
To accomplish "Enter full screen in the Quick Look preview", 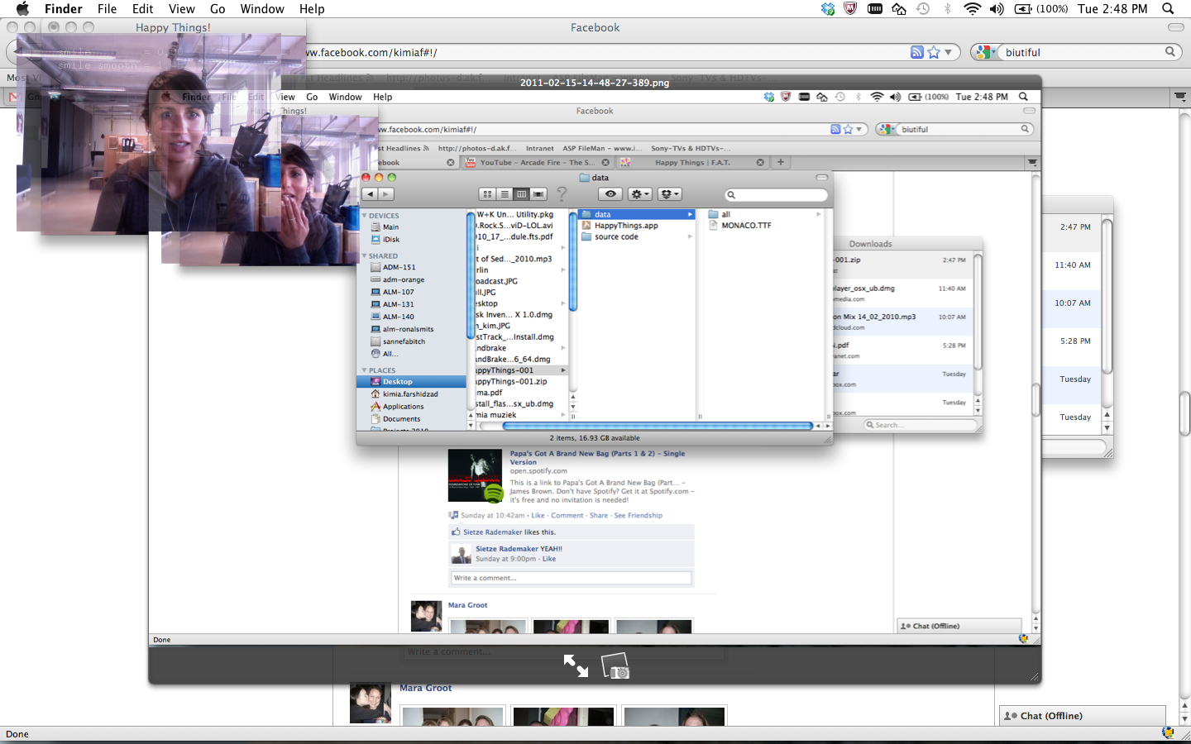I will coord(576,665).
